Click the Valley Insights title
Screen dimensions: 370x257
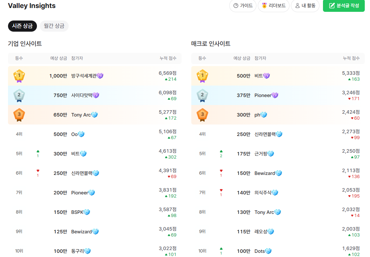(x=32, y=6)
